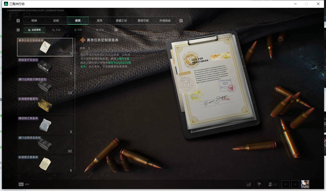Switch to the 近战 tab
This screenshot has height=191, width=326.
click(x=56, y=21)
